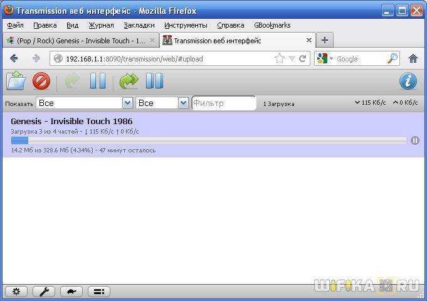Select the Transmission веб интерфейс tab
Screen dimensions: 427x301
tap(238, 41)
